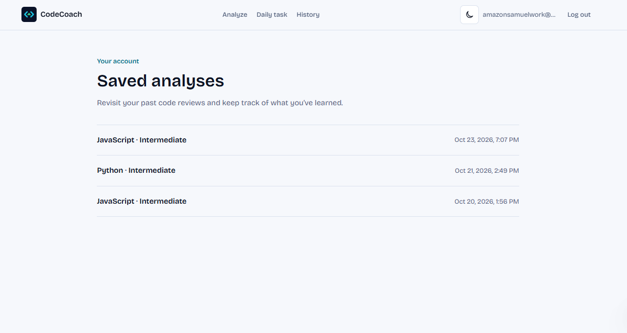Viewport: 627px width, 333px height.
Task: Click Intermediate in the first JavaScript row
Action: click(163, 140)
